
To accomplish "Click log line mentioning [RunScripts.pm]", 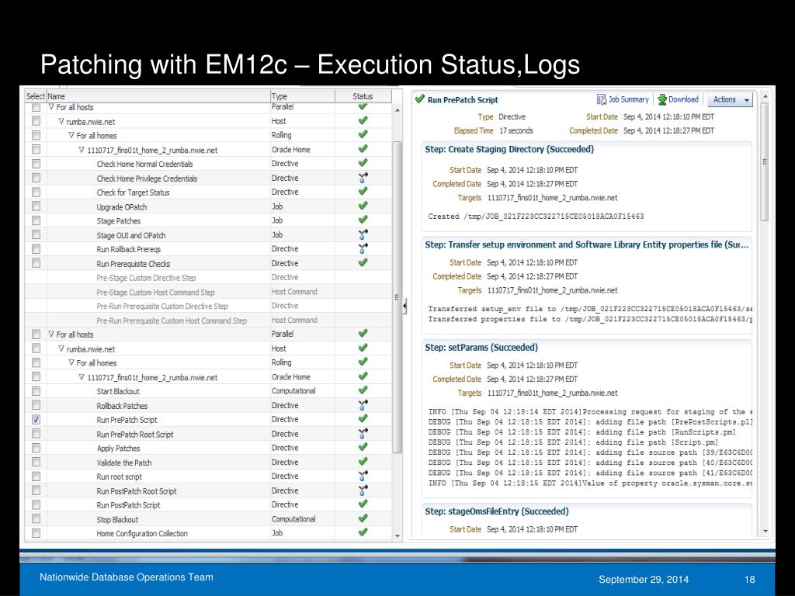I will pos(582,431).
